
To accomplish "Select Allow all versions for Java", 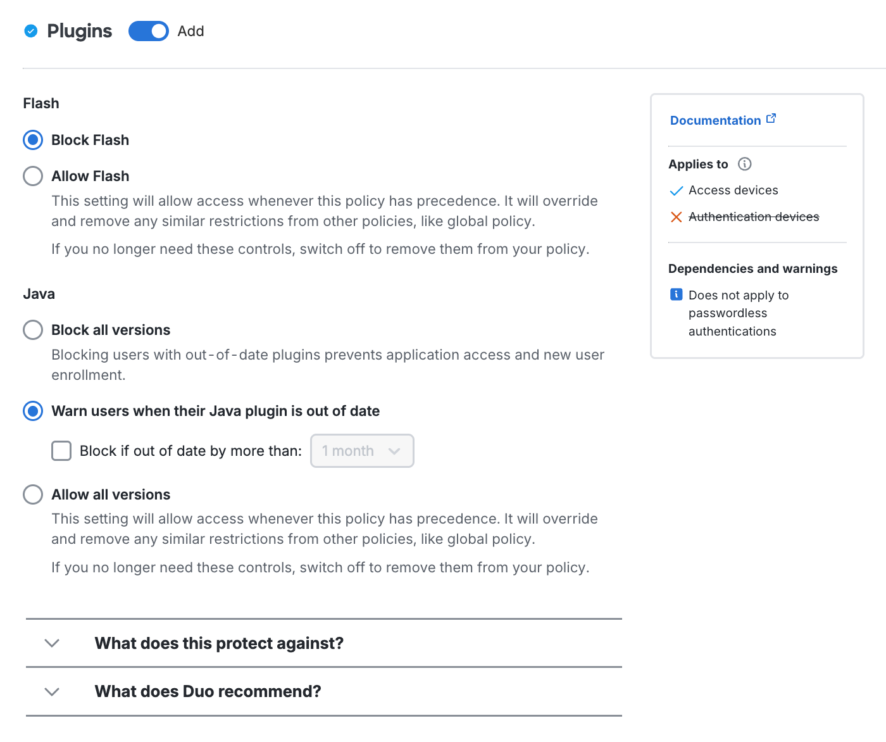I will point(32,494).
